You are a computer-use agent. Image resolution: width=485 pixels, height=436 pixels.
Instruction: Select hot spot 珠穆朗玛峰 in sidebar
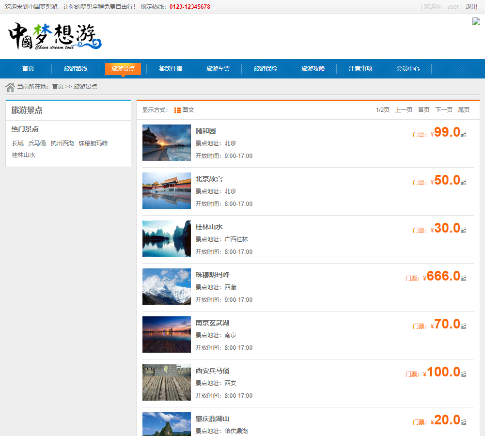(93, 143)
